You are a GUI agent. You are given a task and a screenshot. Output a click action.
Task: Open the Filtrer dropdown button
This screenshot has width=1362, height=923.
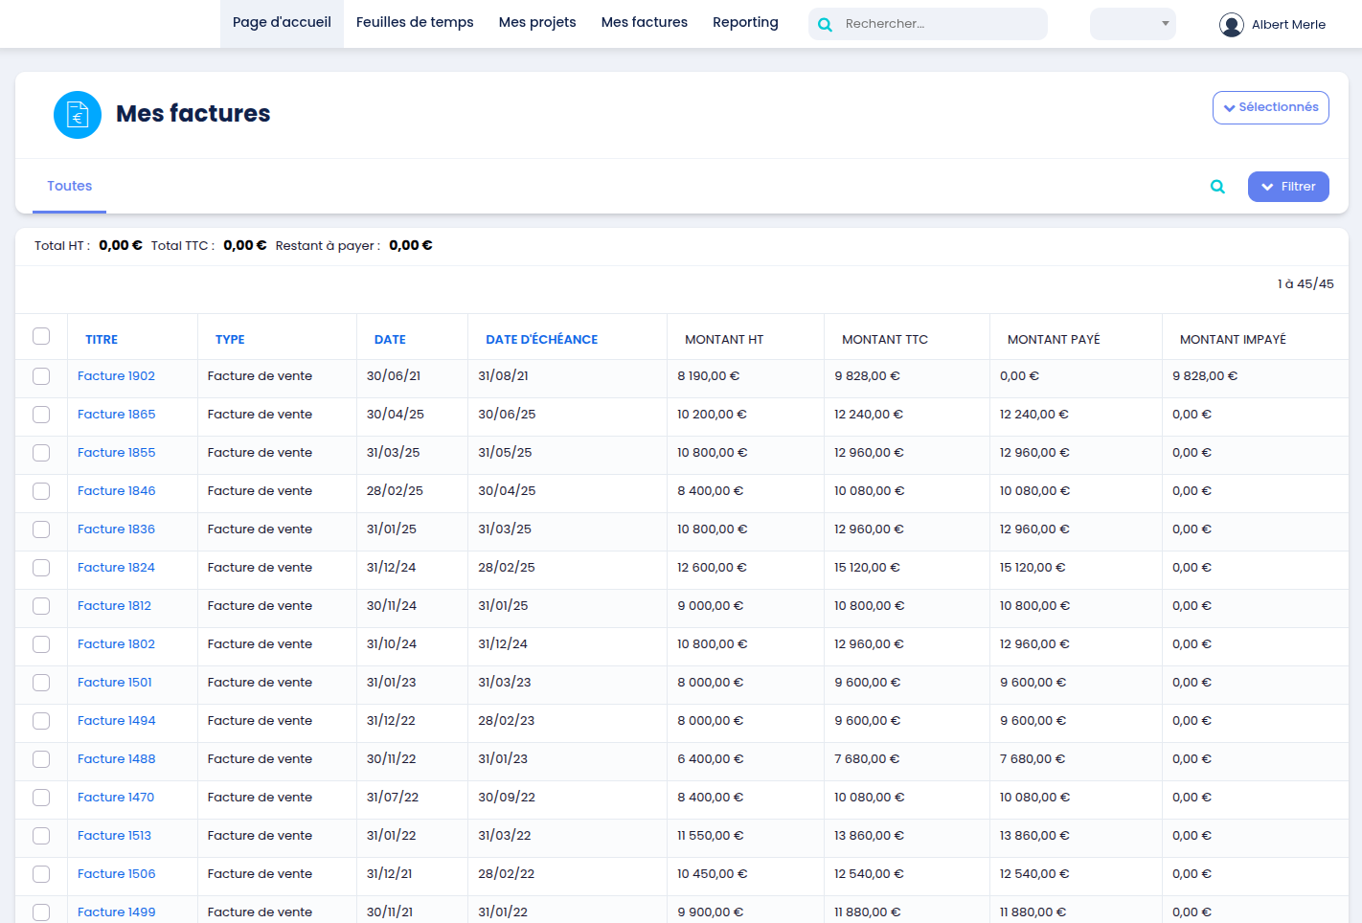1287,187
